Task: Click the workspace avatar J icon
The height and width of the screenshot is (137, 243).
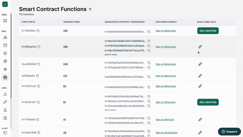Action: [x=5, y=4]
